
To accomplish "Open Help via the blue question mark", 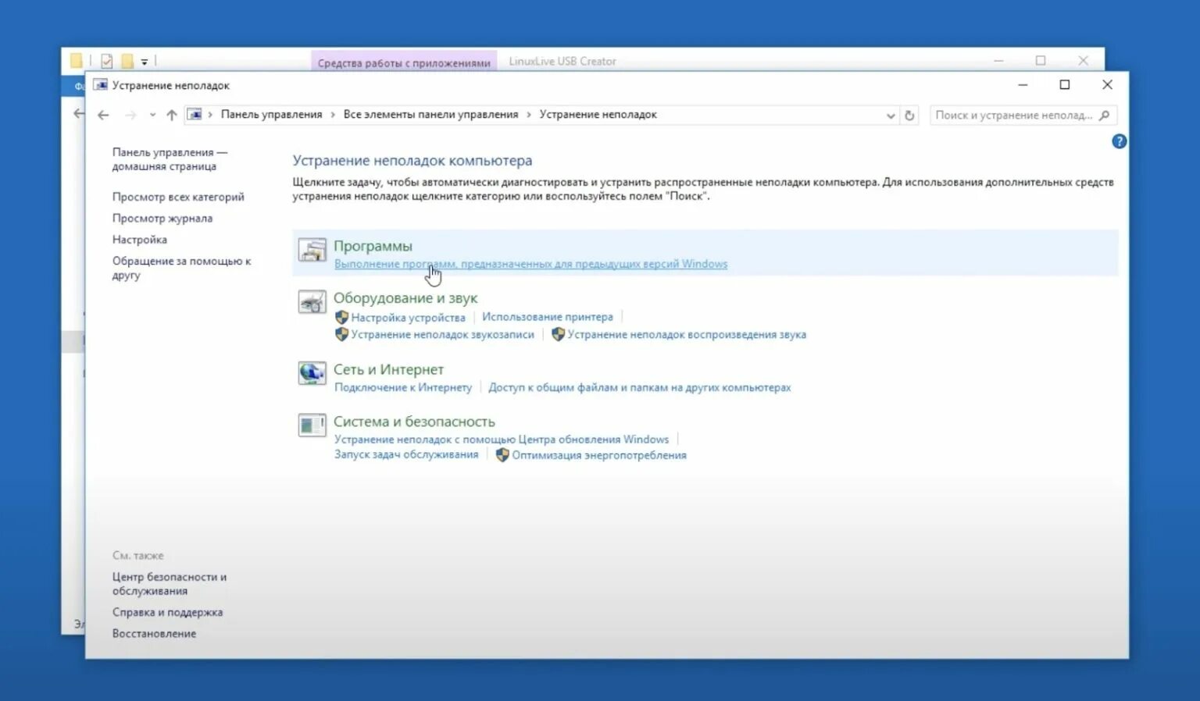I will pos(1119,141).
